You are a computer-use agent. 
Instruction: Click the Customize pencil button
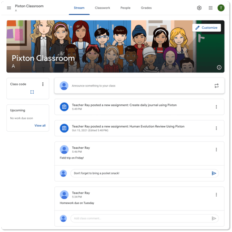point(206,28)
